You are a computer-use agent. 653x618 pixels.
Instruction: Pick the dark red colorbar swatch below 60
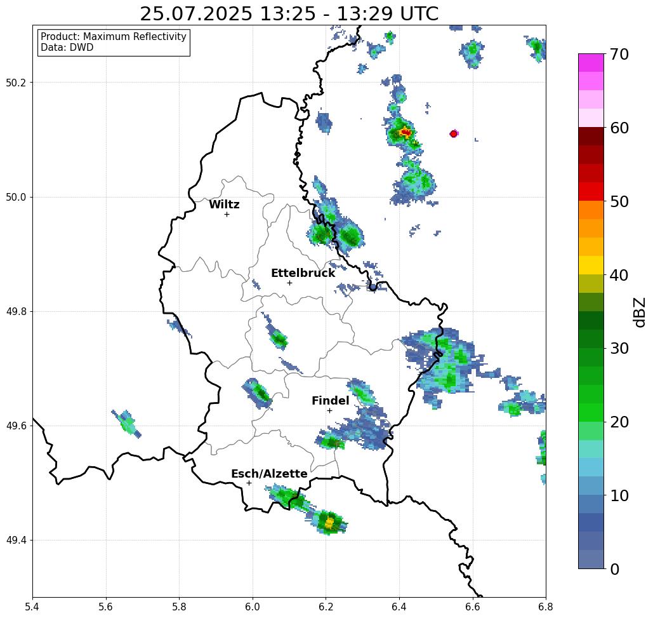click(x=591, y=137)
